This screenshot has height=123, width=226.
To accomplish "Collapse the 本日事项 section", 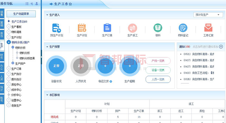I will point(47,95).
